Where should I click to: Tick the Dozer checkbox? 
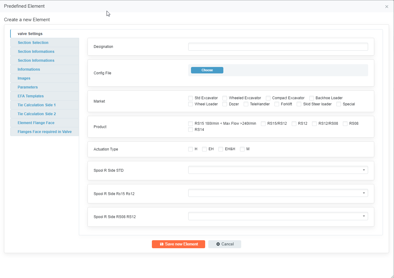(x=225, y=104)
